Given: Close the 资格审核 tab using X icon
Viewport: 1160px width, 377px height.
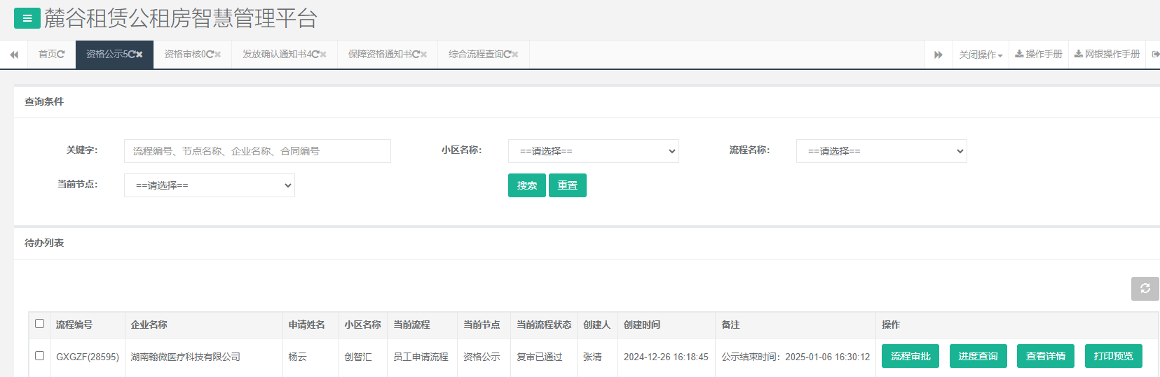Looking at the screenshot, I should pos(217,55).
